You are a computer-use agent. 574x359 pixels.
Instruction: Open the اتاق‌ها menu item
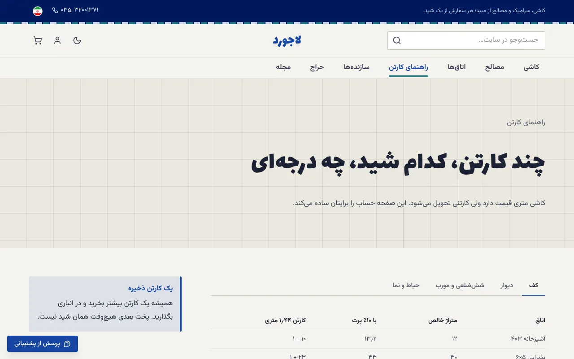click(x=457, y=67)
